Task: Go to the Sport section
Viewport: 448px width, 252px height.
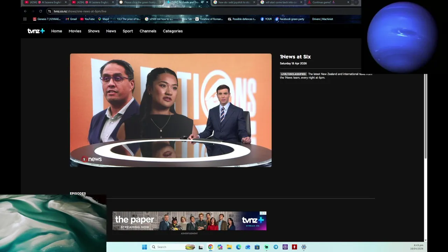Action: [128, 31]
